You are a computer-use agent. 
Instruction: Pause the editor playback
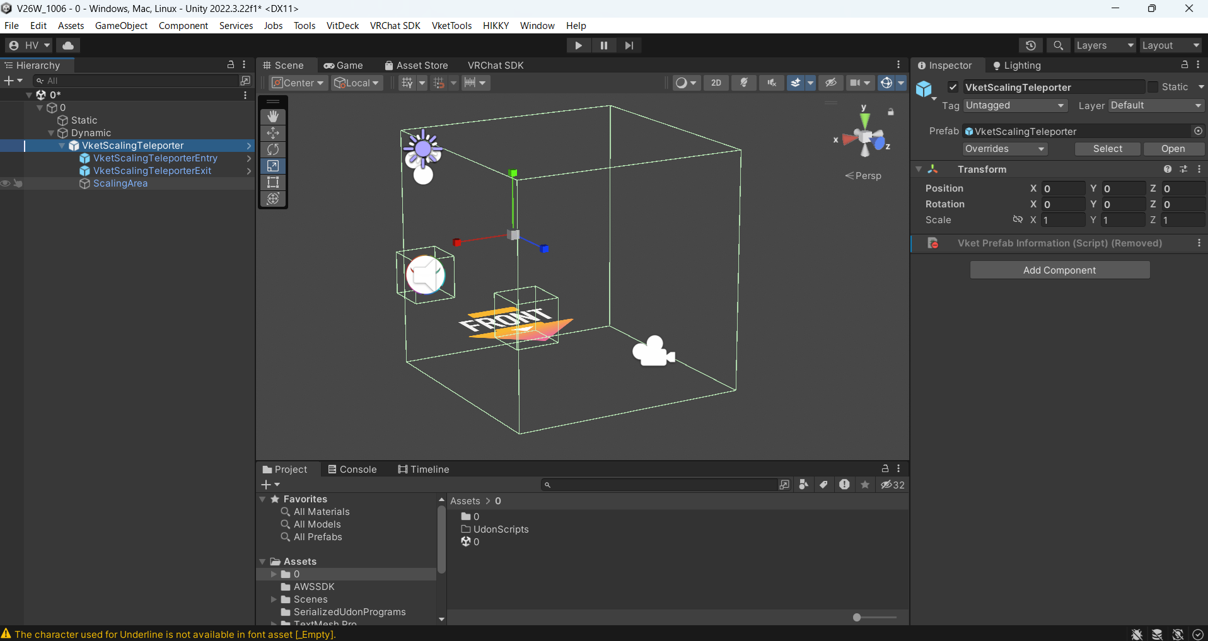604,45
